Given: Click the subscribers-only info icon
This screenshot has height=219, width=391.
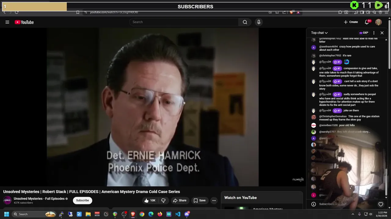Looking at the screenshot, I should [313, 204].
